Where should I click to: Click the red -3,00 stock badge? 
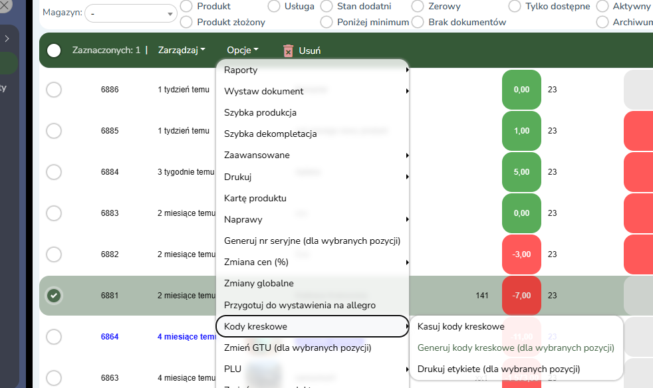(521, 254)
